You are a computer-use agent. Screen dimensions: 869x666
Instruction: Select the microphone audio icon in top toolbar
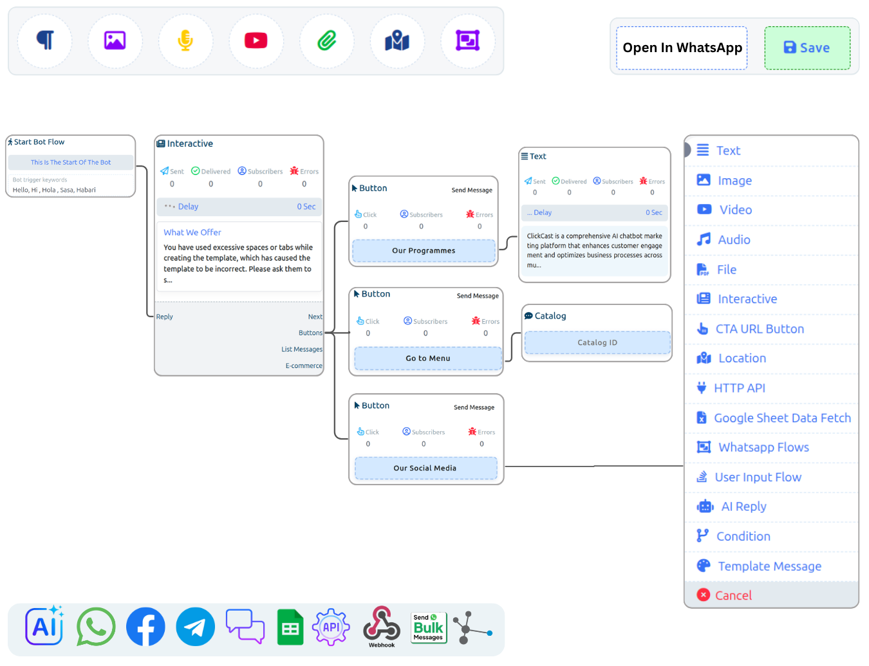tap(185, 41)
